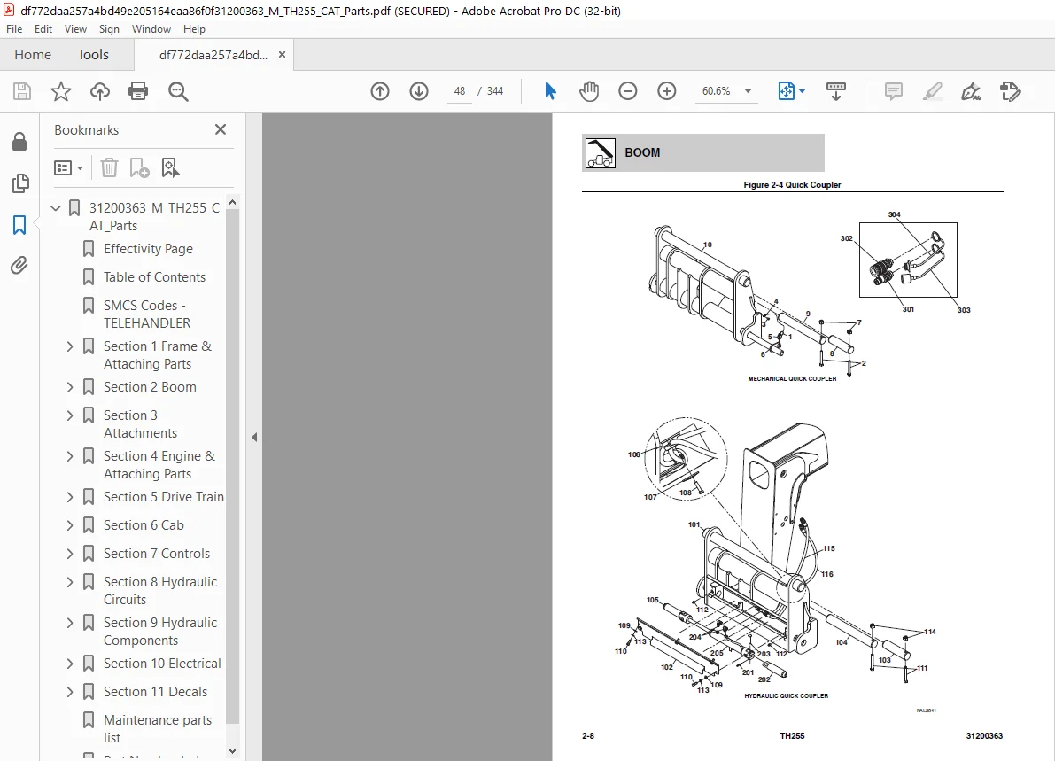
Task: Open the View menu
Action: 75,29
